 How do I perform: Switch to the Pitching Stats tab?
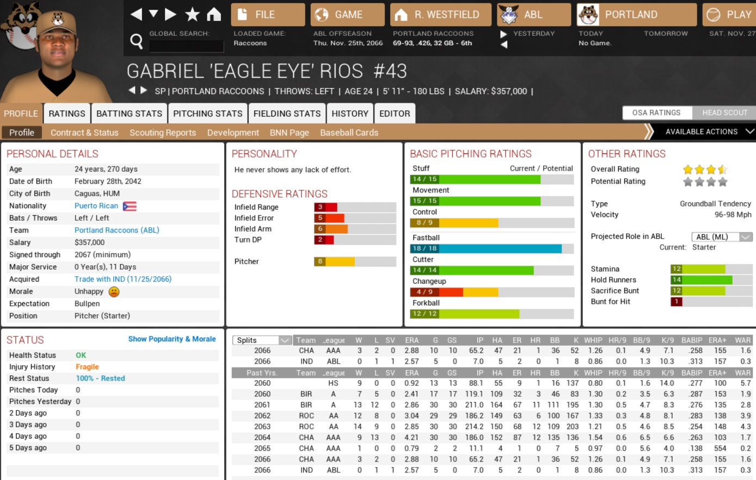tap(208, 114)
